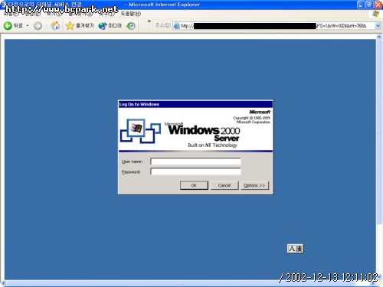Open the Media (미디어) globe button
This screenshot has width=383, height=287.
pyautogui.click(x=110, y=25)
